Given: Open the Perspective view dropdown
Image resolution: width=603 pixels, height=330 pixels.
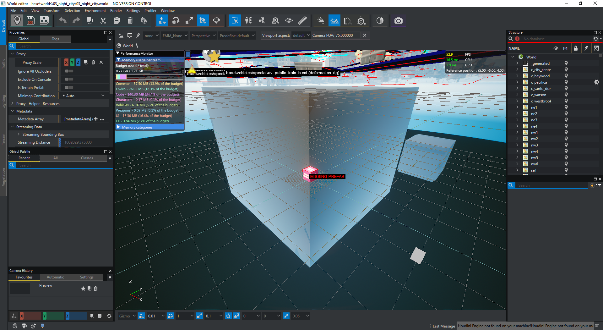Looking at the screenshot, I should (204, 36).
